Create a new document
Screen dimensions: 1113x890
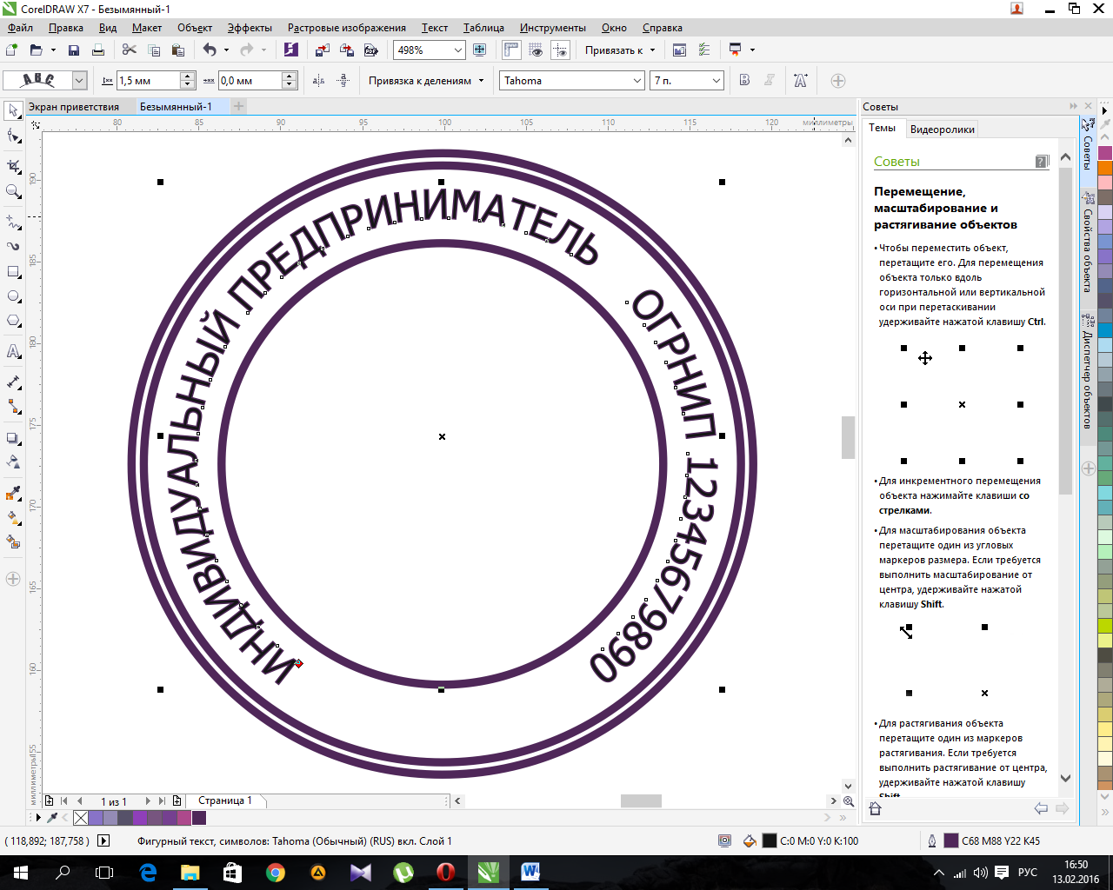12,50
